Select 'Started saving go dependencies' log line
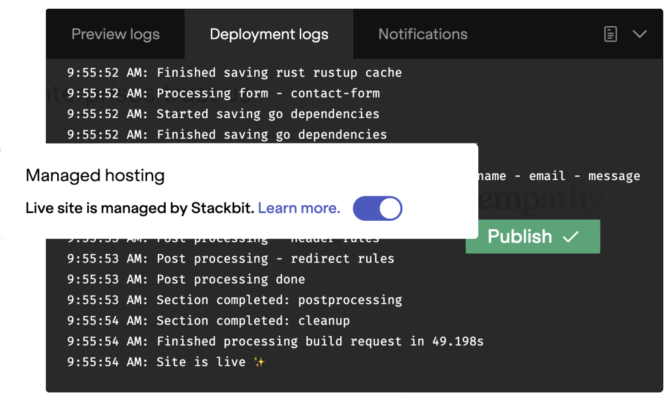 pos(223,114)
